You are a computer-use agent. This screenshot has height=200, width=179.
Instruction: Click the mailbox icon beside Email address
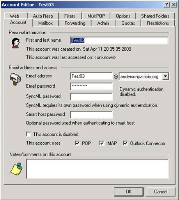pos(16,79)
